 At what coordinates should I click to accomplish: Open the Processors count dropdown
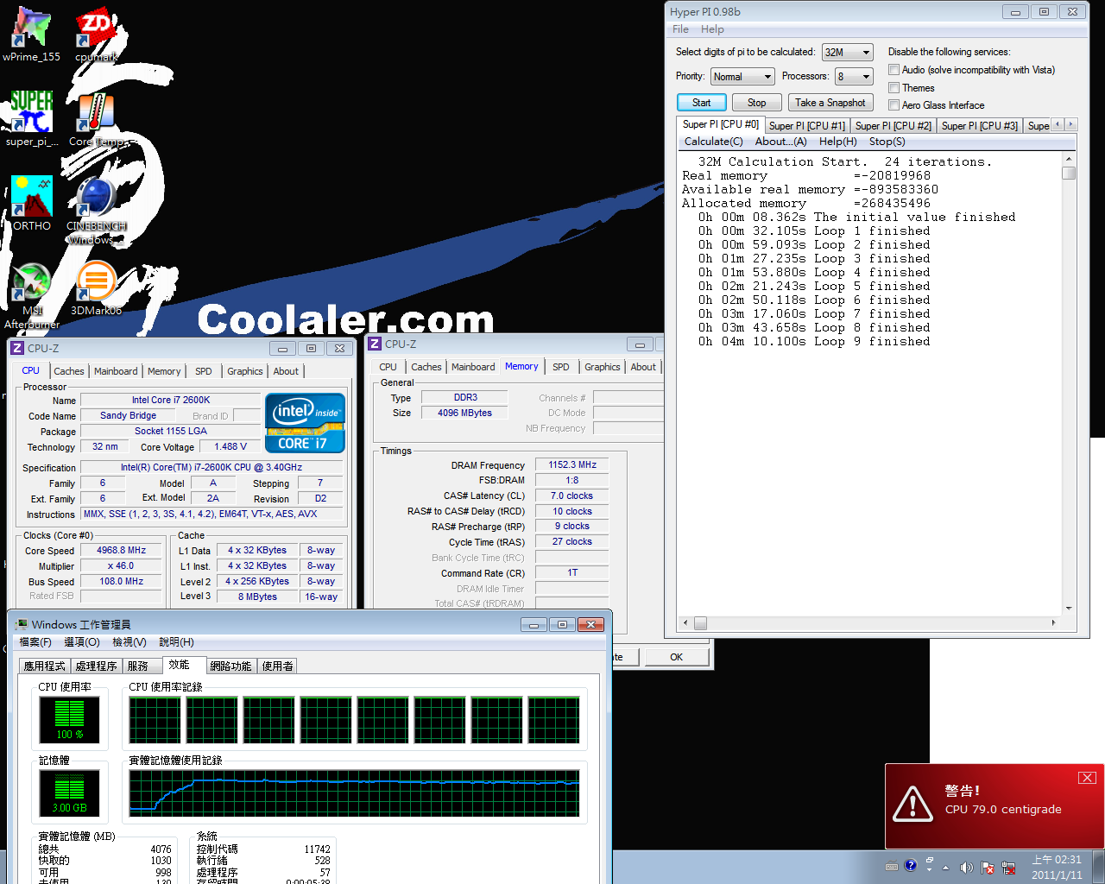click(x=855, y=77)
